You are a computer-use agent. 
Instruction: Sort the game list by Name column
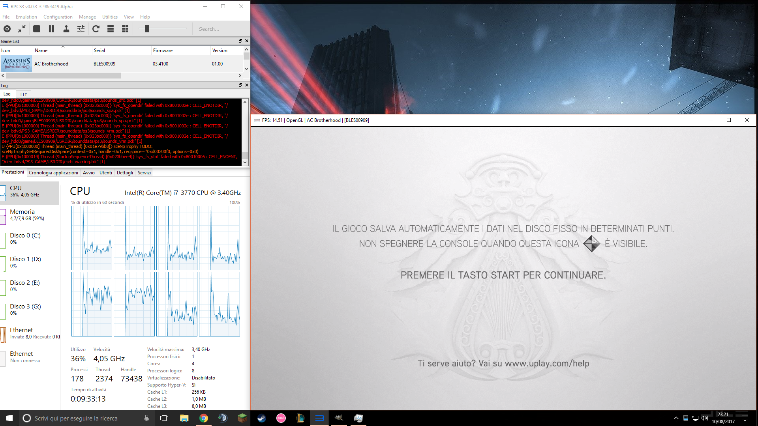(x=41, y=50)
